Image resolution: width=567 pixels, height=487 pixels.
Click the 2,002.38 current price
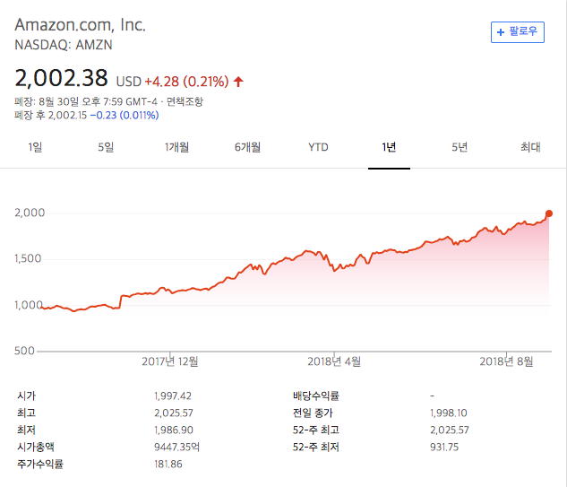(x=62, y=78)
